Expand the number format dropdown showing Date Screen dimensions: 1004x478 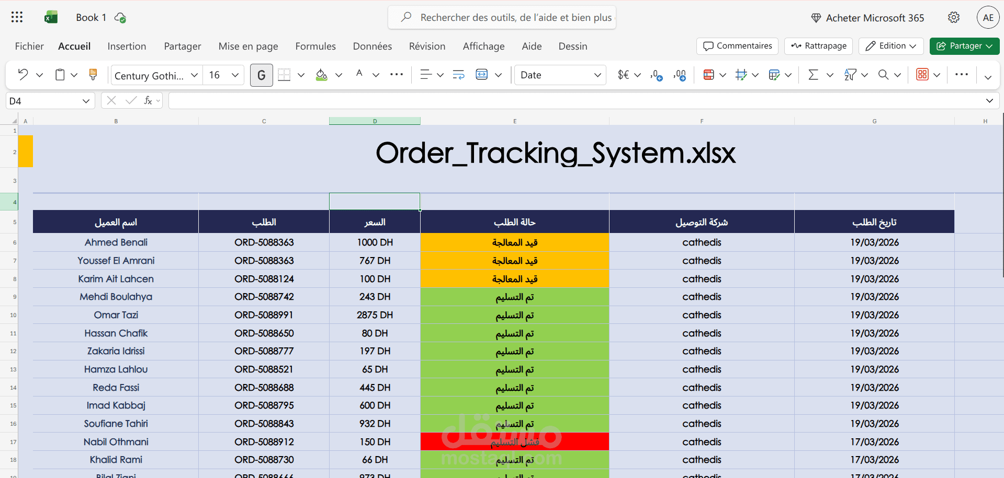pos(599,75)
